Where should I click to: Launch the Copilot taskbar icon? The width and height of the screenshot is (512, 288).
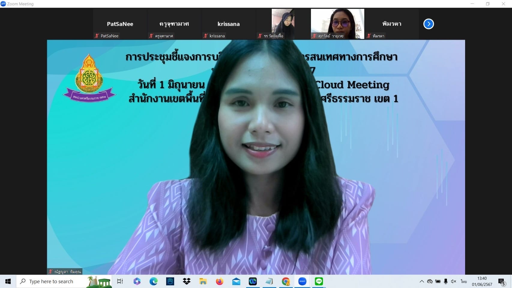[137, 281]
